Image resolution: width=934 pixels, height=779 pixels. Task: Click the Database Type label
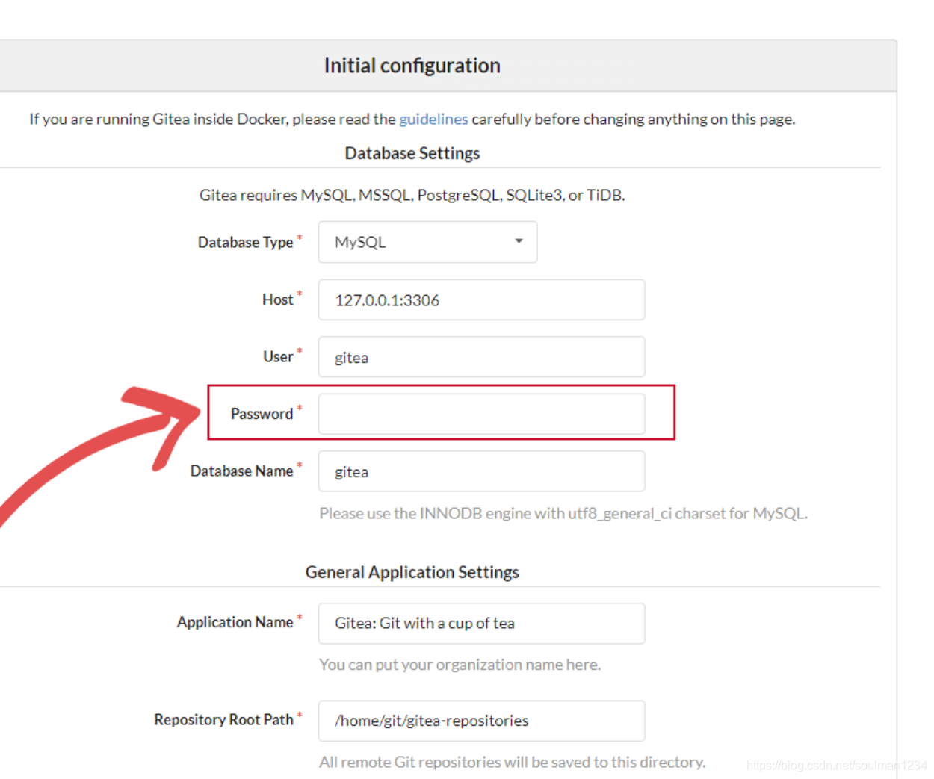coord(245,242)
